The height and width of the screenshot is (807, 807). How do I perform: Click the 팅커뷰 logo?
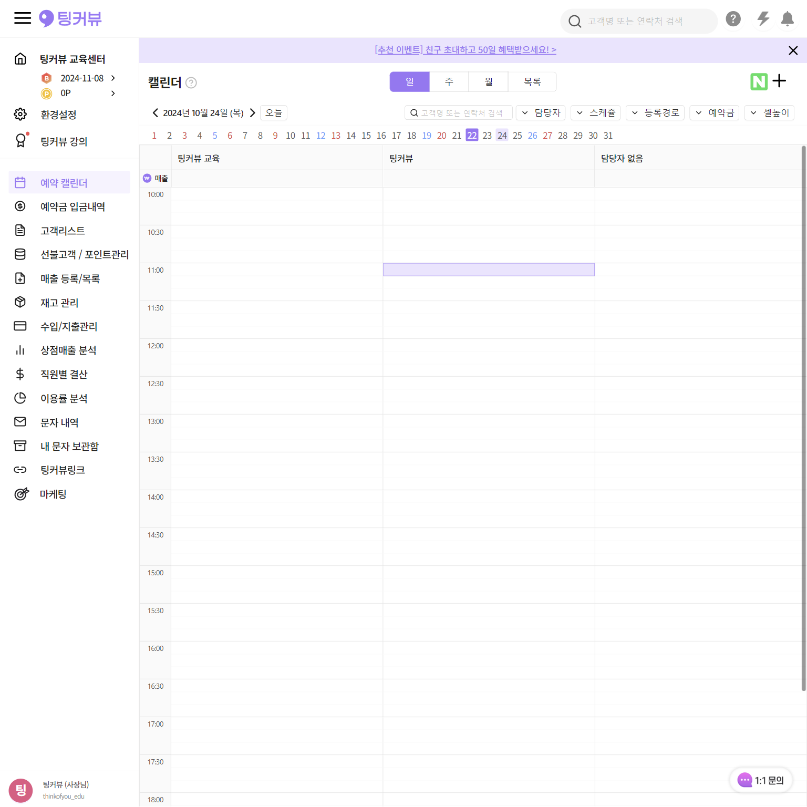(70, 18)
